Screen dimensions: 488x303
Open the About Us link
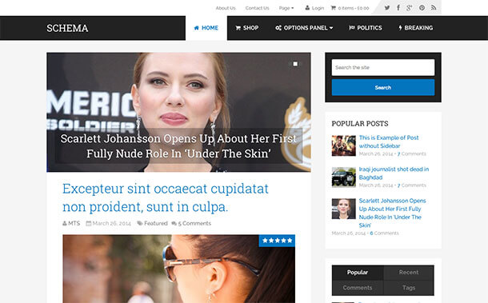226,8
